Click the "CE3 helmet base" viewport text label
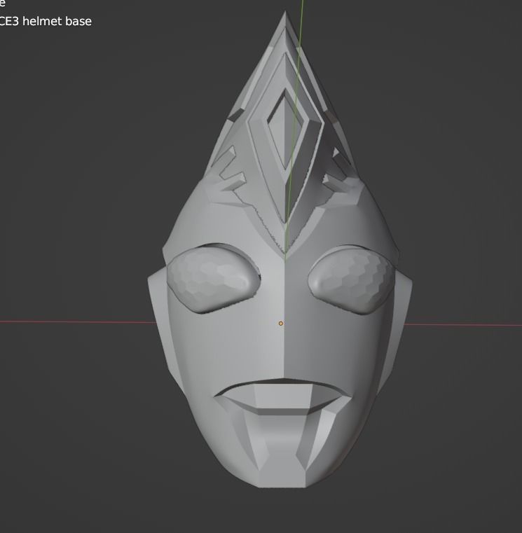 46,22
